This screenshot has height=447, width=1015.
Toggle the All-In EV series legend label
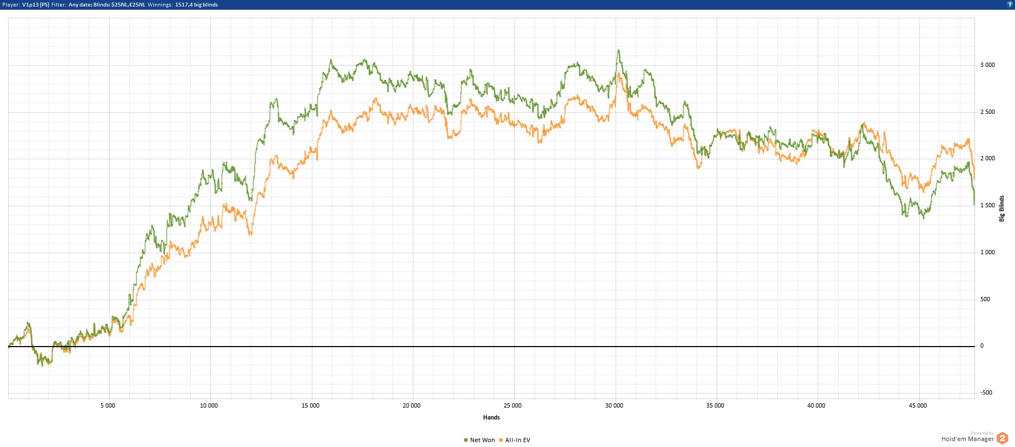pos(517,441)
